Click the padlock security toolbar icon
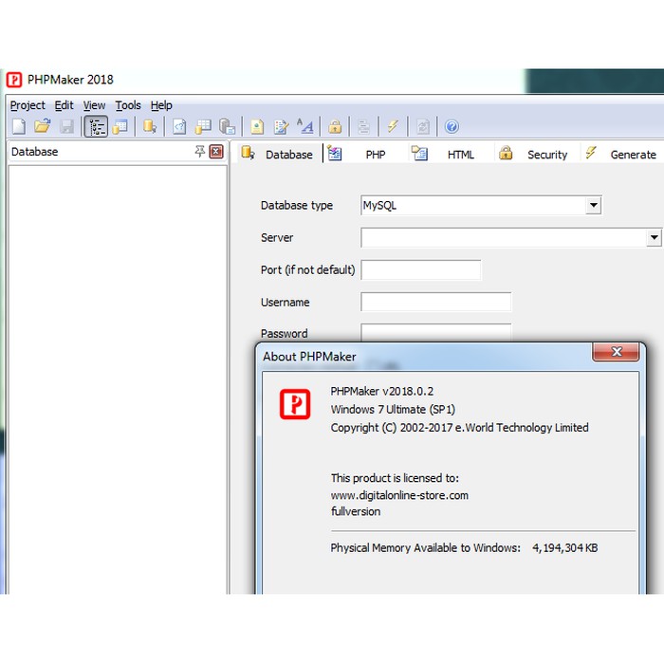664x664 pixels. [x=334, y=126]
